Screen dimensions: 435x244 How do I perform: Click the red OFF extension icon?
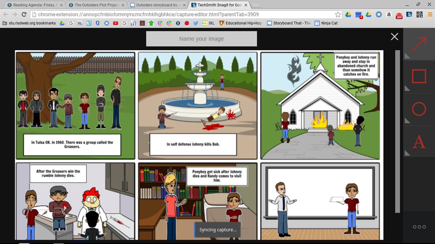[399, 15]
